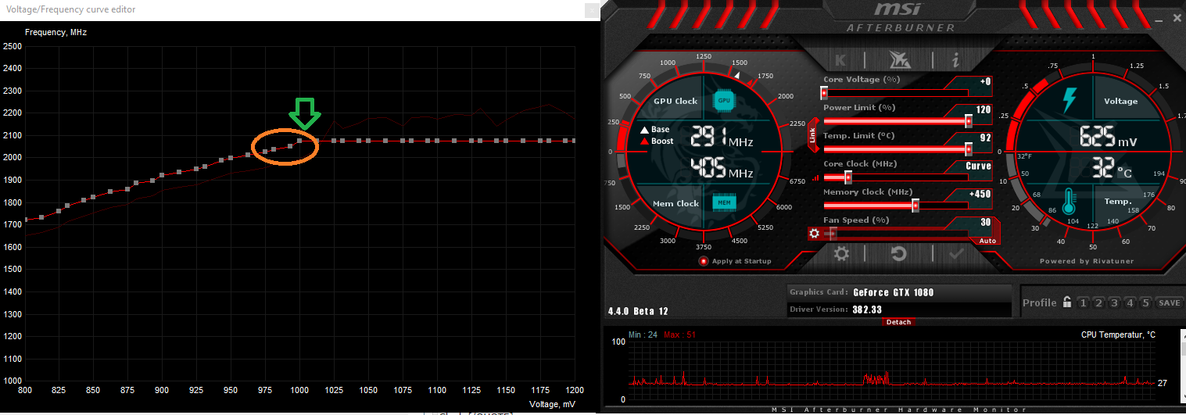The image size is (1186, 415).
Task: Click the GPU chip icon
Action: point(724,101)
